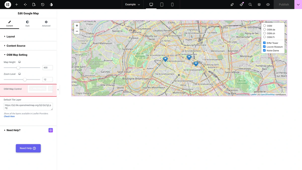Select the OSM.de base layer radio

(x=265, y=29)
